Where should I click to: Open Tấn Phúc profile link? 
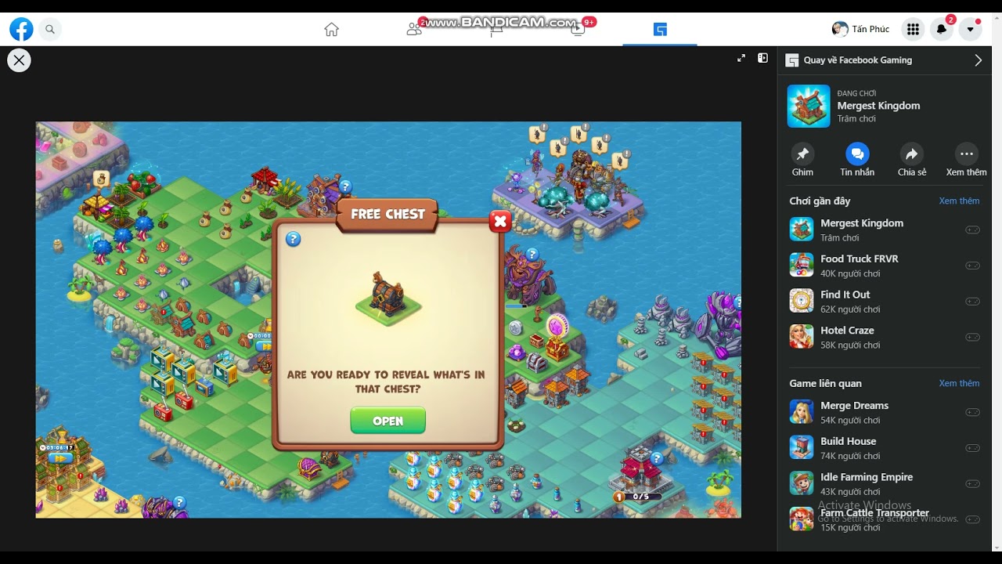(x=860, y=29)
